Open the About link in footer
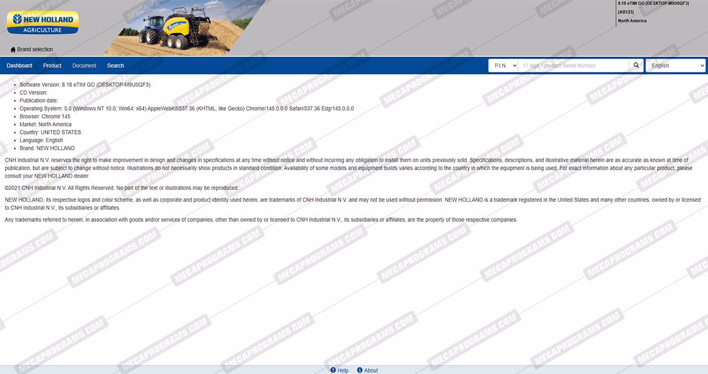 (371, 370)
